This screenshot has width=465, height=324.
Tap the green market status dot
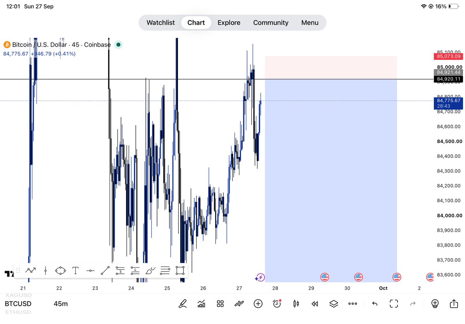118,45
